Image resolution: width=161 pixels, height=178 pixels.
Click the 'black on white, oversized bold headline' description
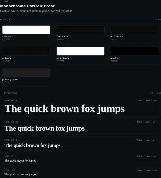[36, 11]
